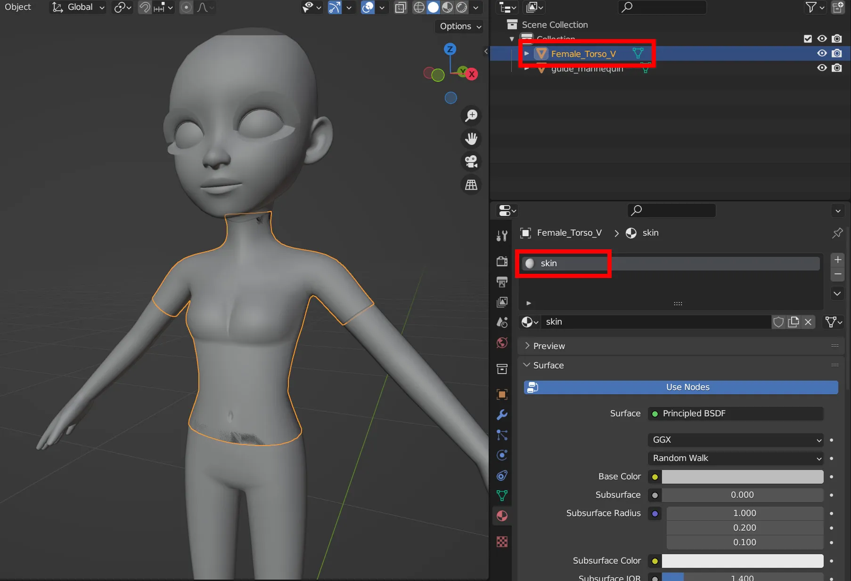This screenshot has width=851, height=581.
Task: Add a new material slot
Action: pyautogui.click(x=838, y=260)
